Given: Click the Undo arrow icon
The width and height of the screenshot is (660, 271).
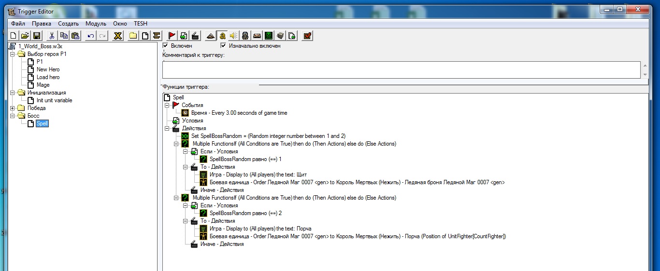Looking at the screenshot, I should tap(90, 35).
